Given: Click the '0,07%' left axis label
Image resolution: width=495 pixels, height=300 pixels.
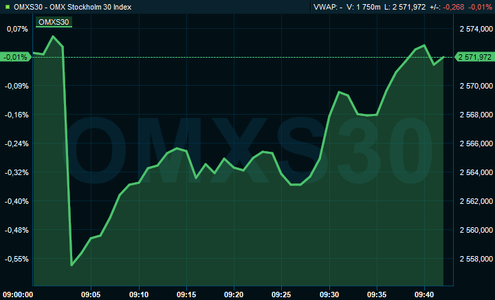Looking at the screenshot, I should [17, 29].
